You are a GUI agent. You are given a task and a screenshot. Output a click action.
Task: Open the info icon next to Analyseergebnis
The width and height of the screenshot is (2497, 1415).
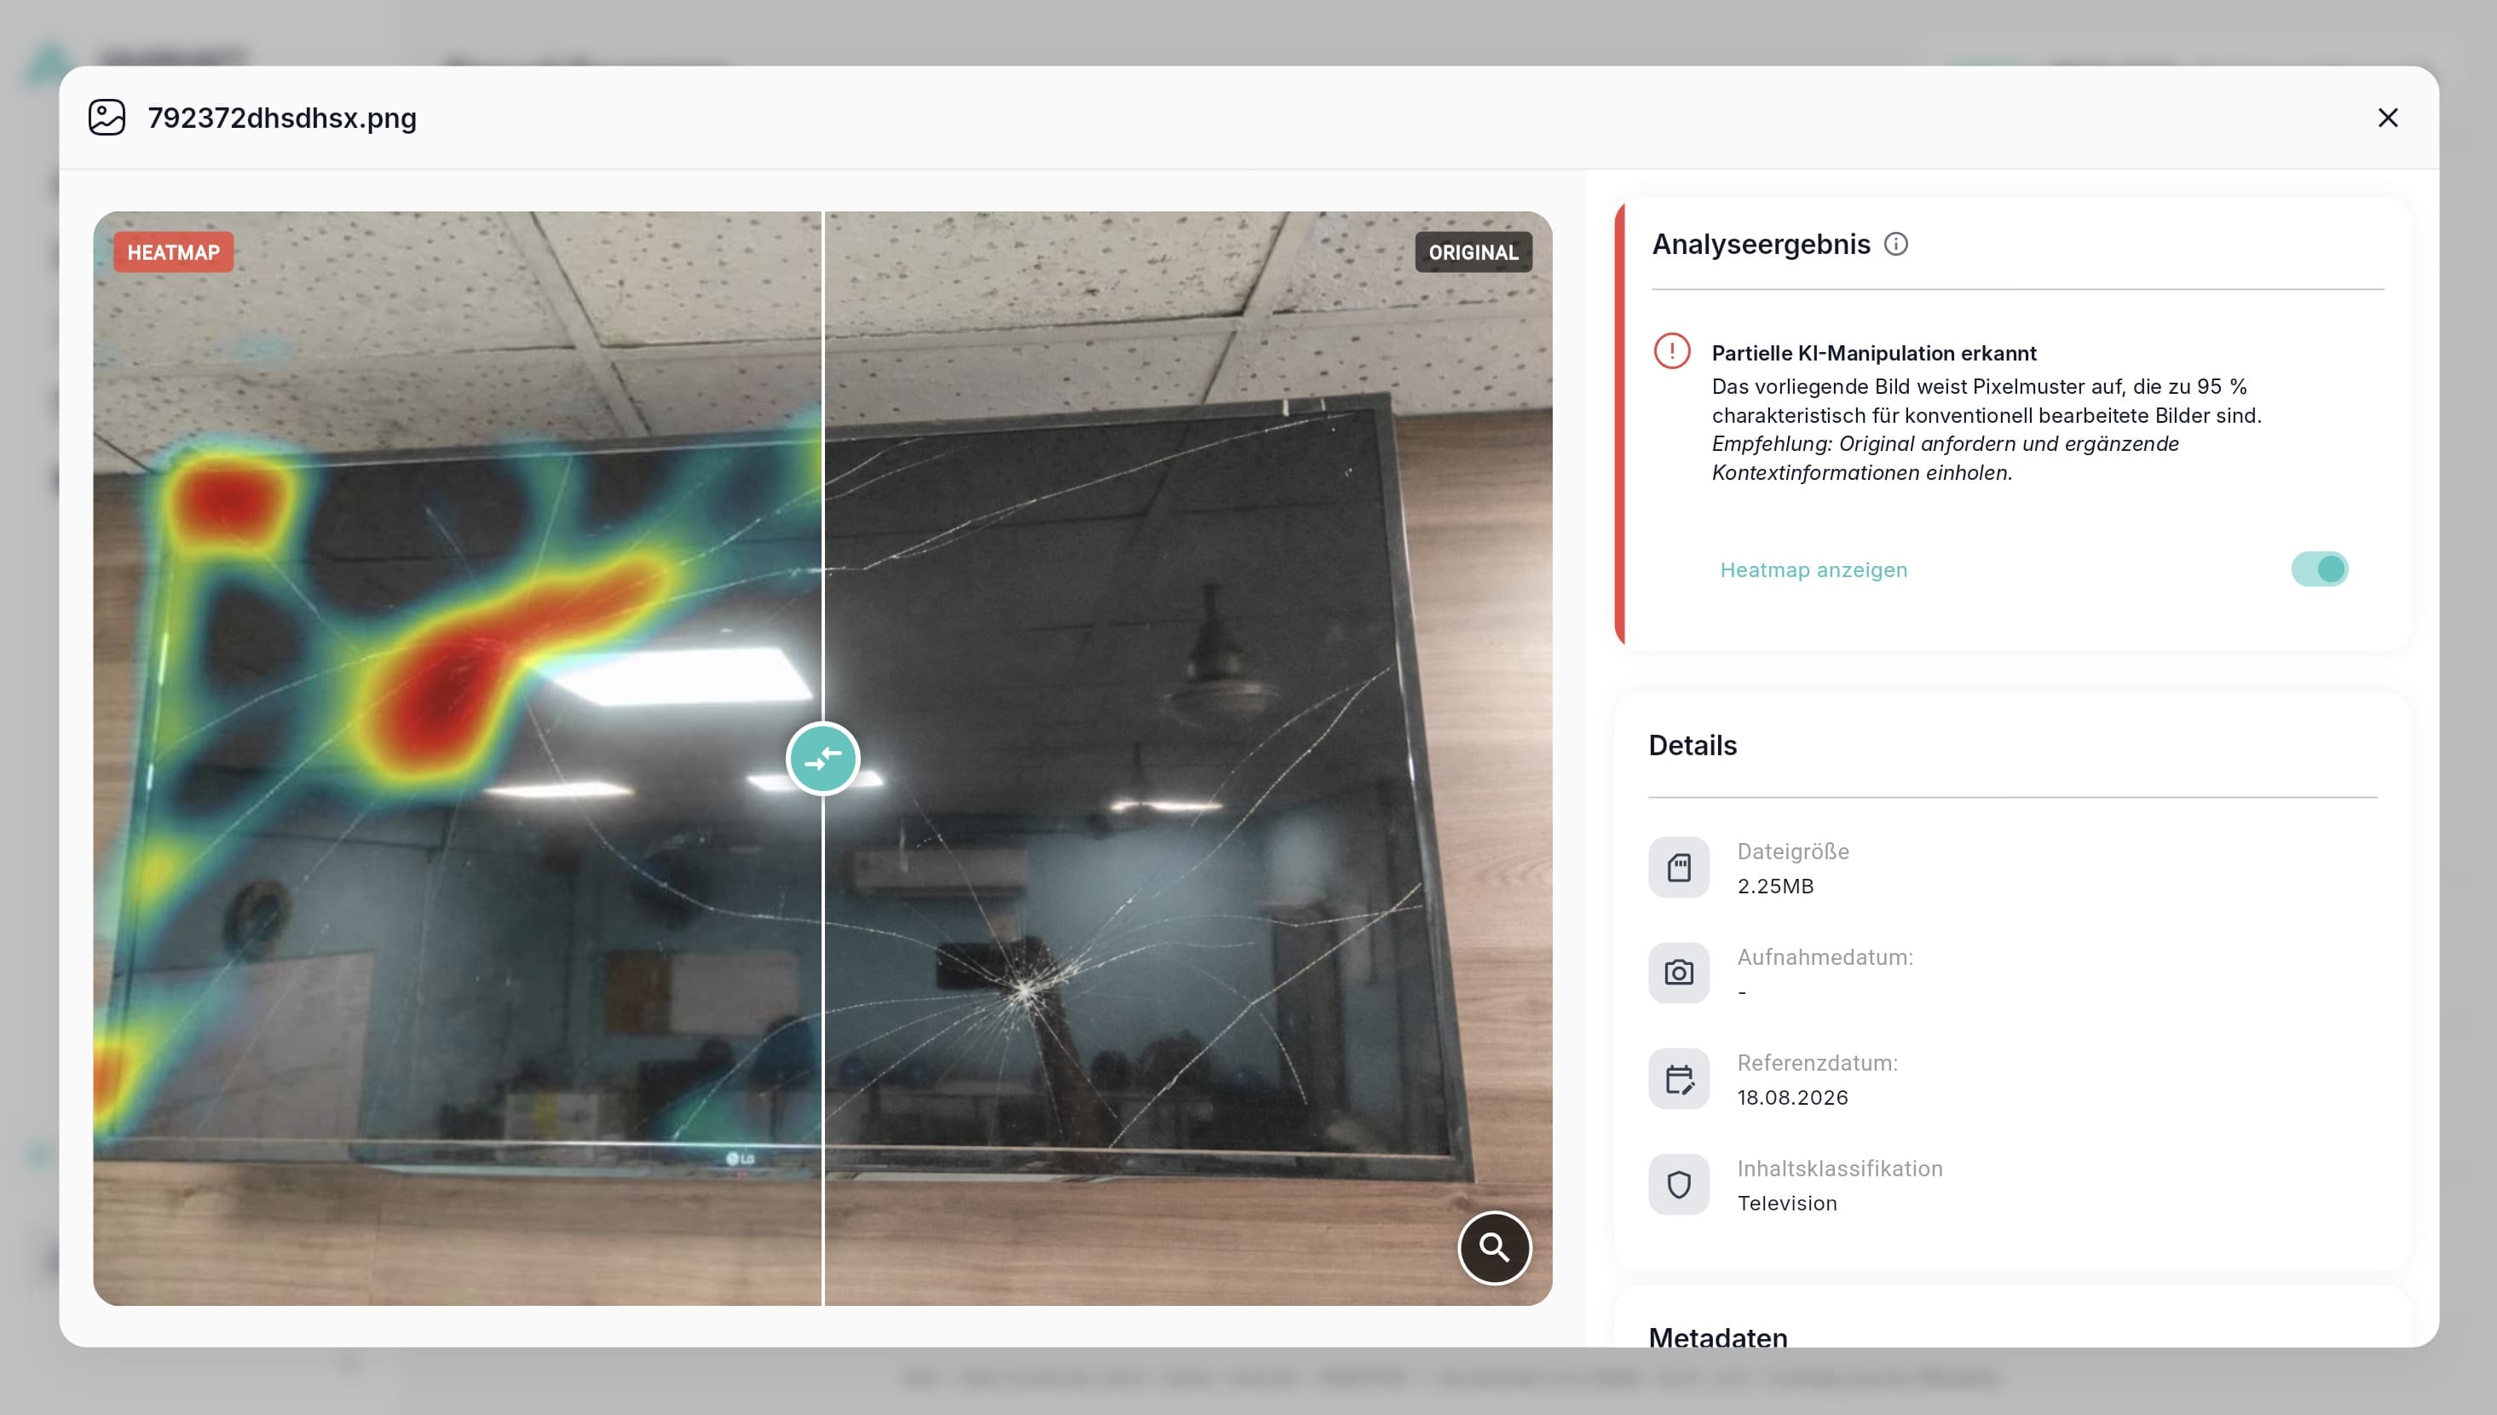coord(1895,244)
